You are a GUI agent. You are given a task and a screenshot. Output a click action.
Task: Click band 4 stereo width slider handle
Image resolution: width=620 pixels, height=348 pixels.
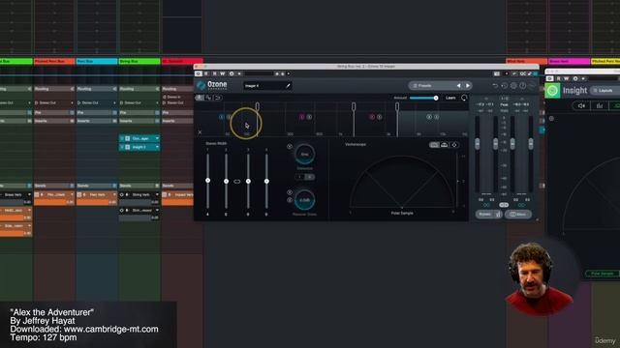click(266, 181)
